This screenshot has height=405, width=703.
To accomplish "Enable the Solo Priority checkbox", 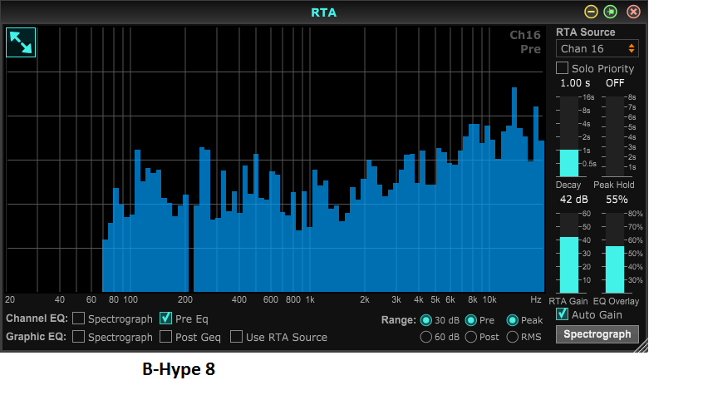I will pos(562,68).
